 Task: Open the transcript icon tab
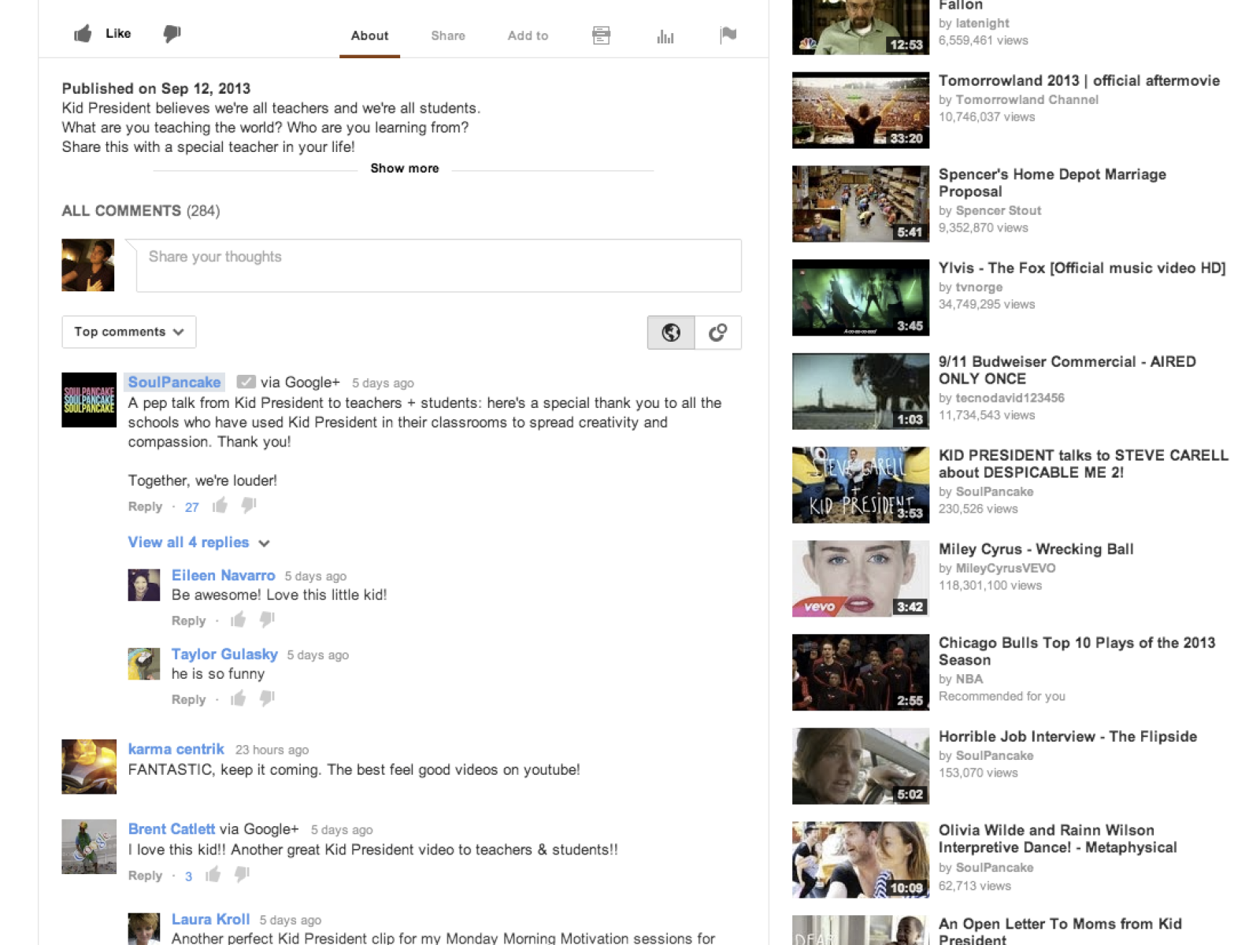point(601,35)
